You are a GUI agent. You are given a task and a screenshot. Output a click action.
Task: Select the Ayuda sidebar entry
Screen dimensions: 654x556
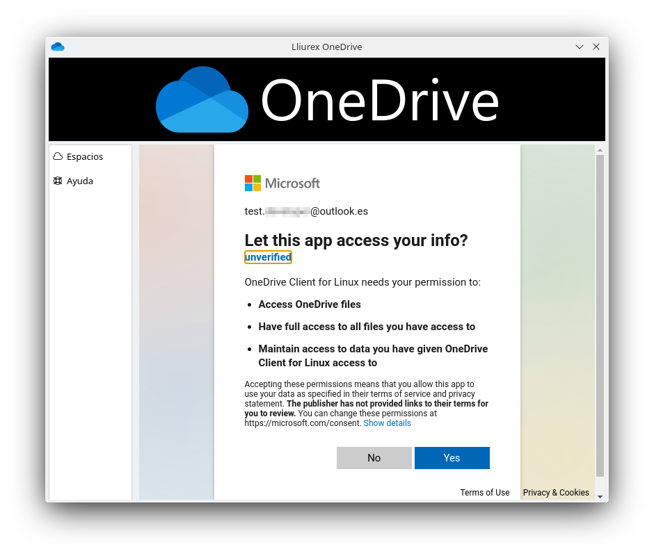(79, 181)
